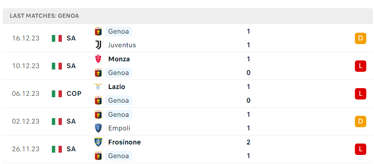This screenshot has width=374, height=164.
Task: Click the COP competition label
Action: (x=74, y=94)
